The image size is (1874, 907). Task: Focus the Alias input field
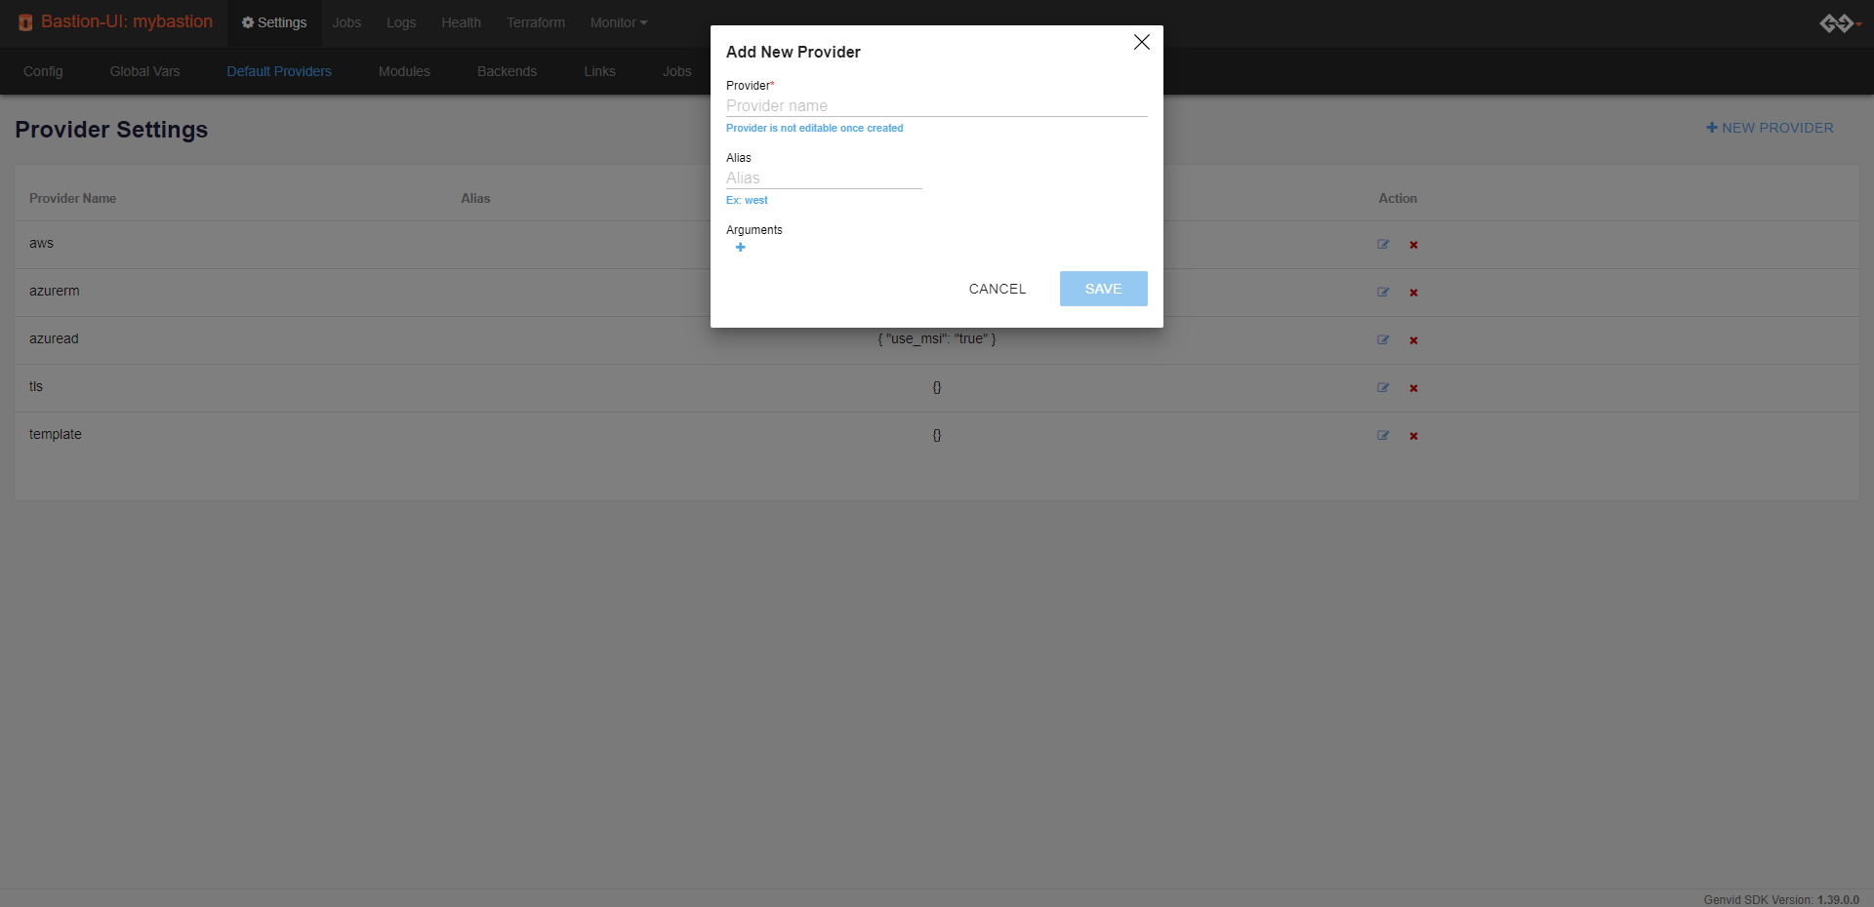point(824,177)
